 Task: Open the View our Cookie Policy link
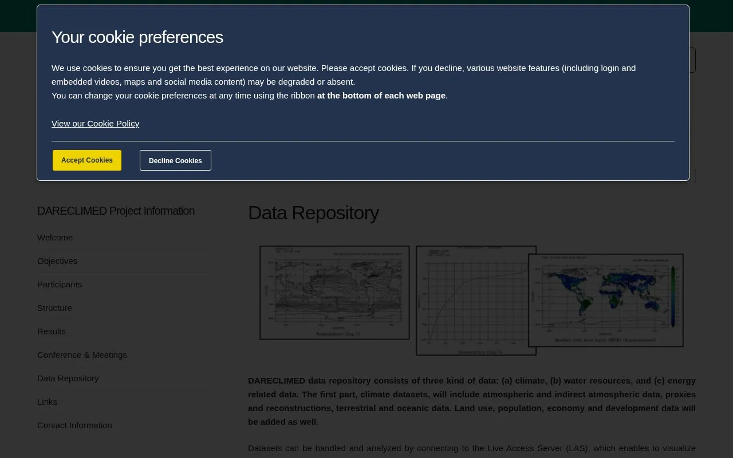coord(95,123)
